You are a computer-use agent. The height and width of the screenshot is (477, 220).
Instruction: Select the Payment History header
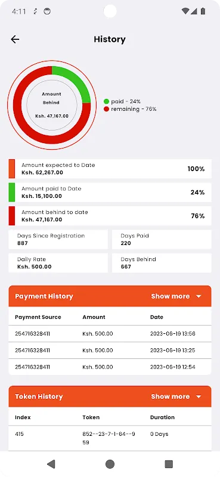110,296
